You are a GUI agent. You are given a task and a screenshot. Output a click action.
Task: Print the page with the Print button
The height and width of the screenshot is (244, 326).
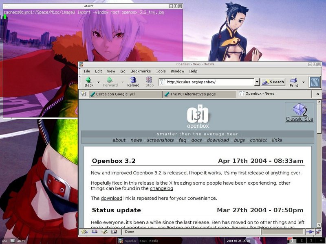point(294,82)
